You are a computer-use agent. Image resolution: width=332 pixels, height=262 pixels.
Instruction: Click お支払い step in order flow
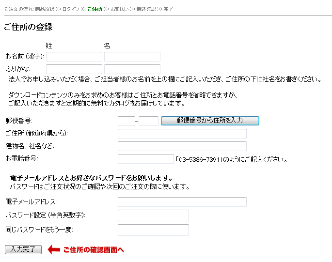[x=119, y=9]
